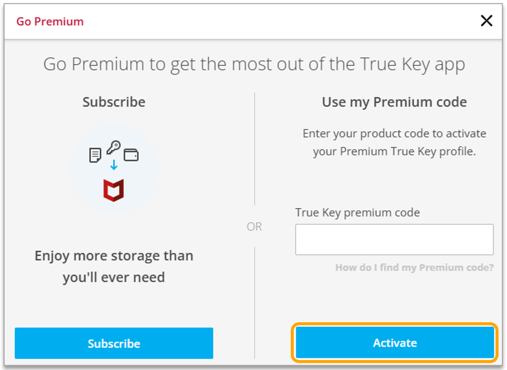Click the 'Enter your product code' description text
Viewport: 507px width, 370px height.
point(394,143)
